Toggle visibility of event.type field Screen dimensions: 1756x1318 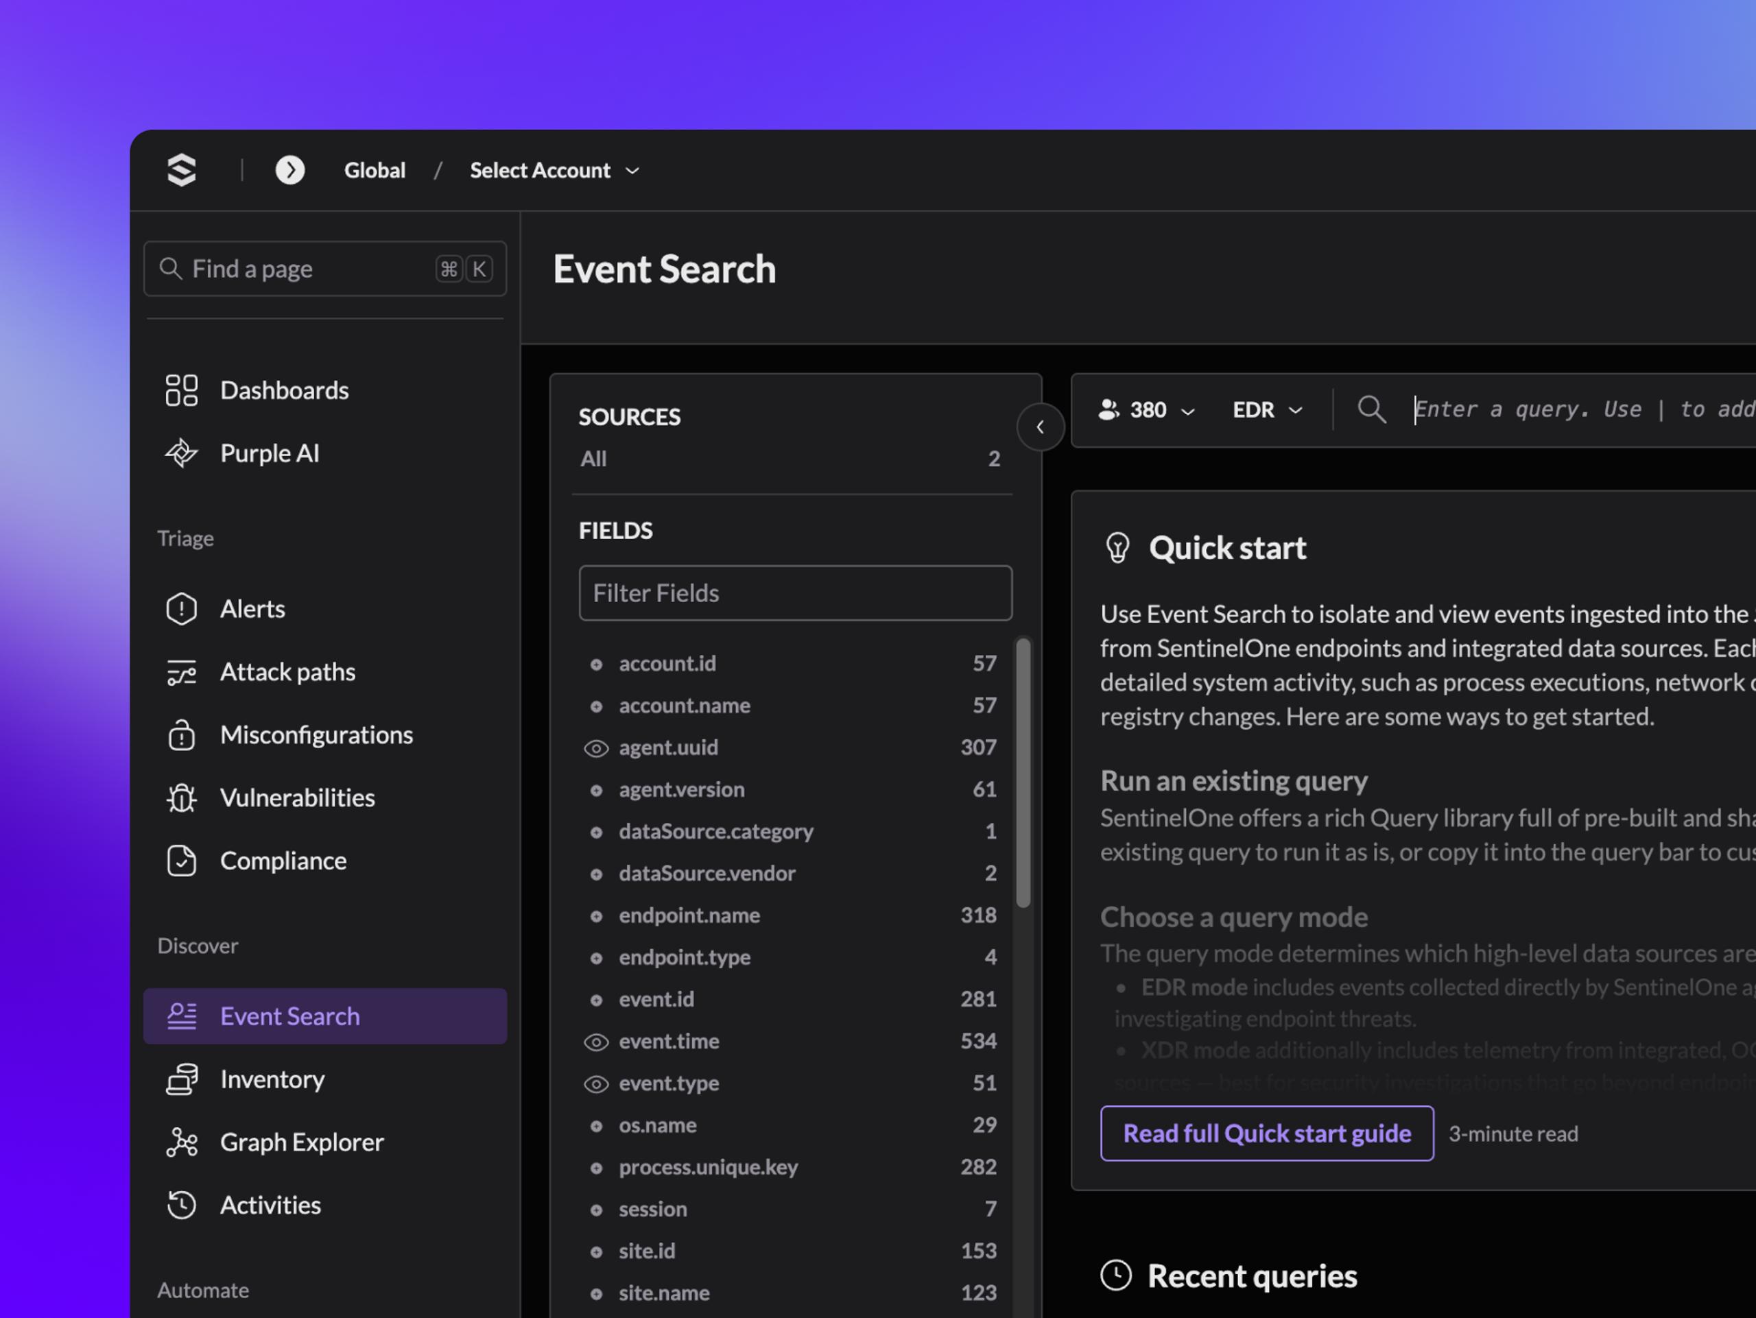pyautogui.click(x=596, y=1084)
